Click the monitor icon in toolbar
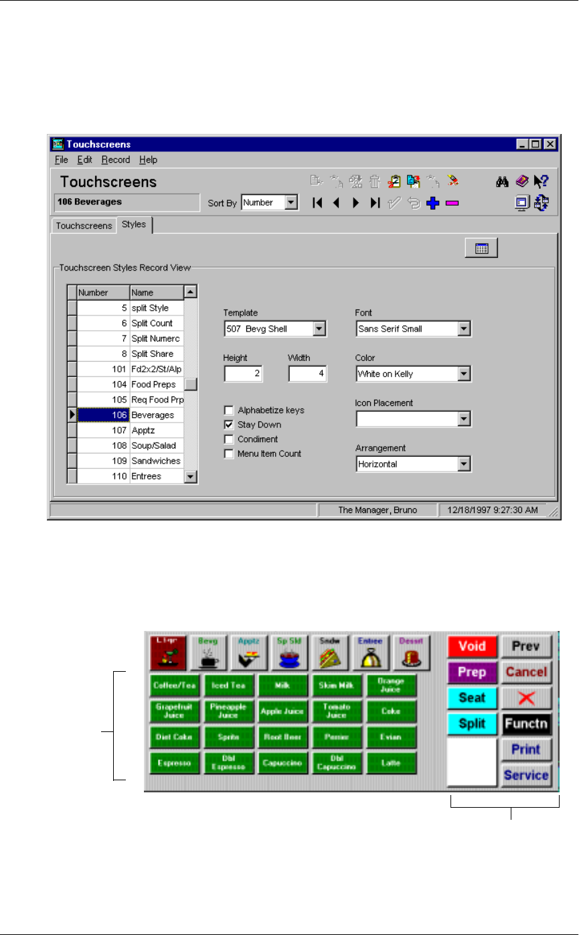The width and height of the screenshot is (579, 935). coord(522,204)
